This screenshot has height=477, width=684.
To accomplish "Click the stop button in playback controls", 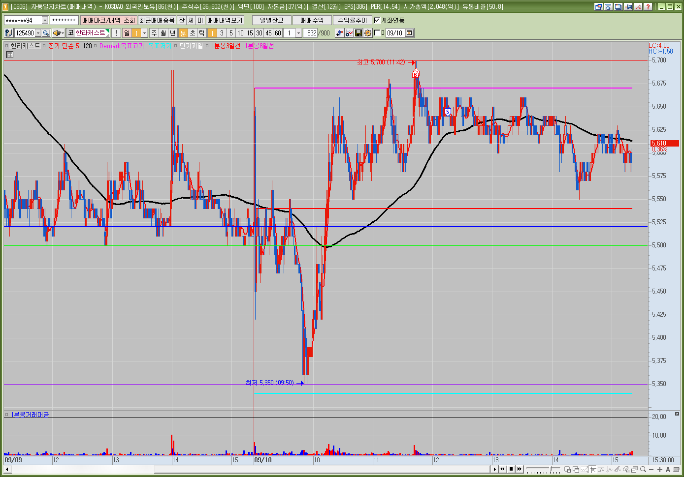I will [x=511, y=469].
